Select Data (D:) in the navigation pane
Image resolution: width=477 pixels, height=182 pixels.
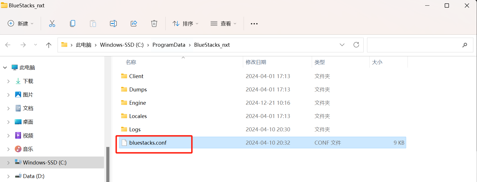point(34,176)
